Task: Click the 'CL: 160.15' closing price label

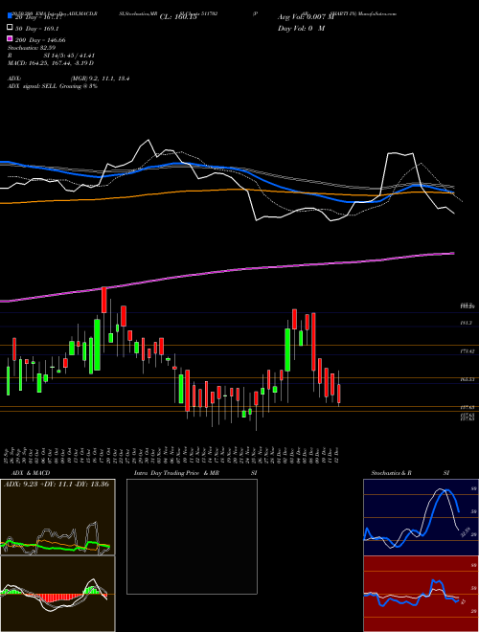Action: [x=178, y=17]
